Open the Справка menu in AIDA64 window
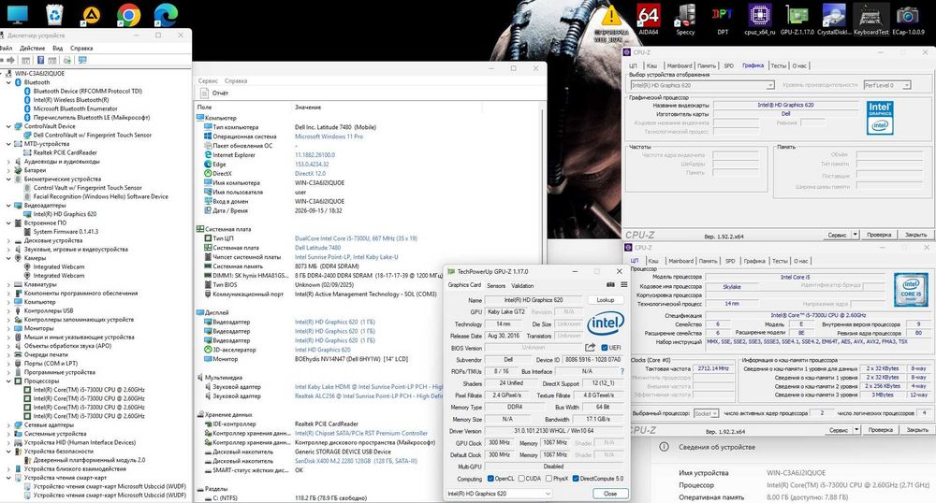The height and width of the screenshot is (503, 936). tap(236, 81)
